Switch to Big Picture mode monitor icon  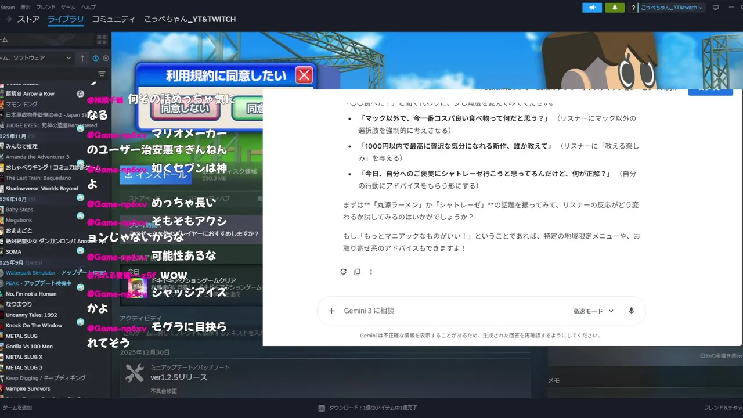click(x=716, y=8)
